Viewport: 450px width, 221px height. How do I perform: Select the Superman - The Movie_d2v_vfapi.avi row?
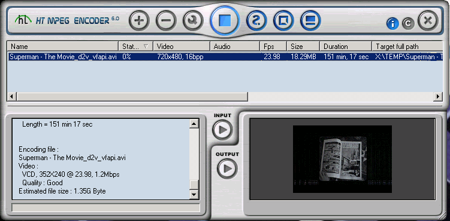point(225,57)
